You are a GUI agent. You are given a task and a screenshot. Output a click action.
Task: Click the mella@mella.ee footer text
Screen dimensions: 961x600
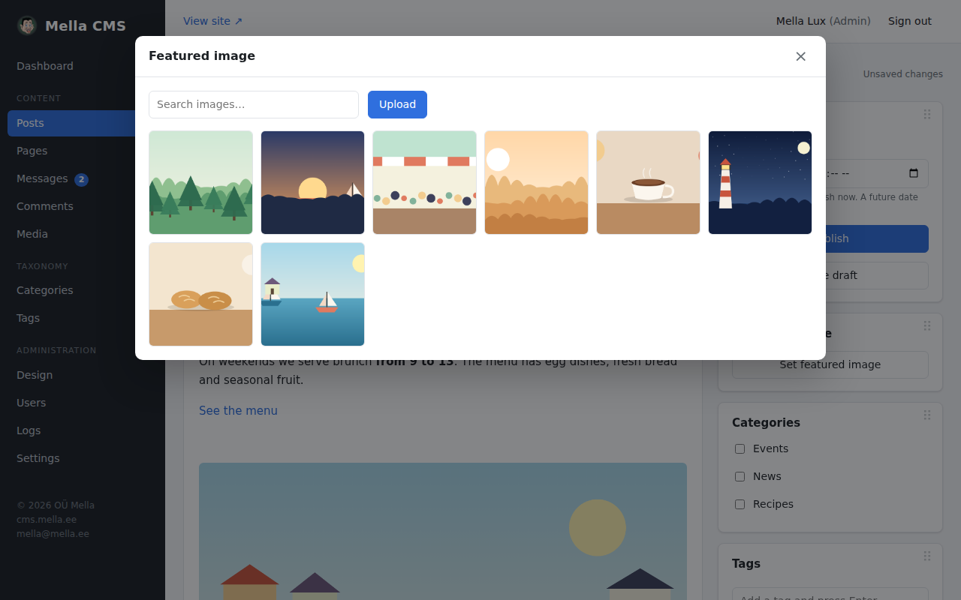tap(53, 534)
